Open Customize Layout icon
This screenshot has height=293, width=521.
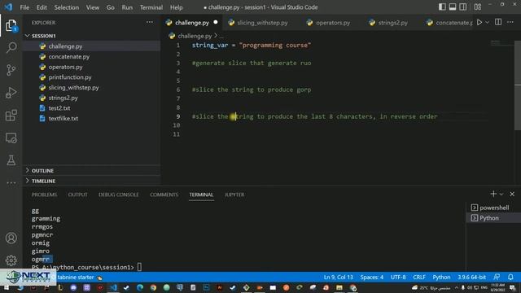click(478, 7)
